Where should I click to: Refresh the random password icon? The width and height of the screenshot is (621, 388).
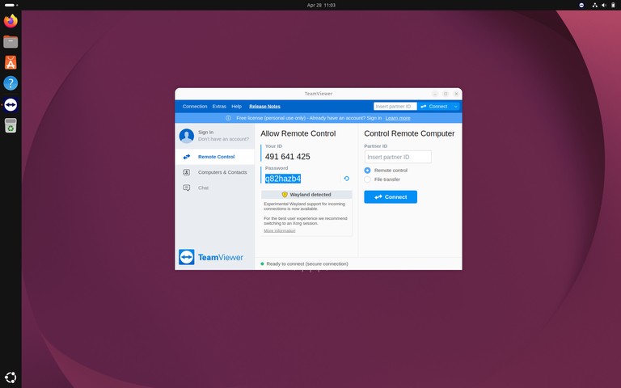tap(347, 179)
